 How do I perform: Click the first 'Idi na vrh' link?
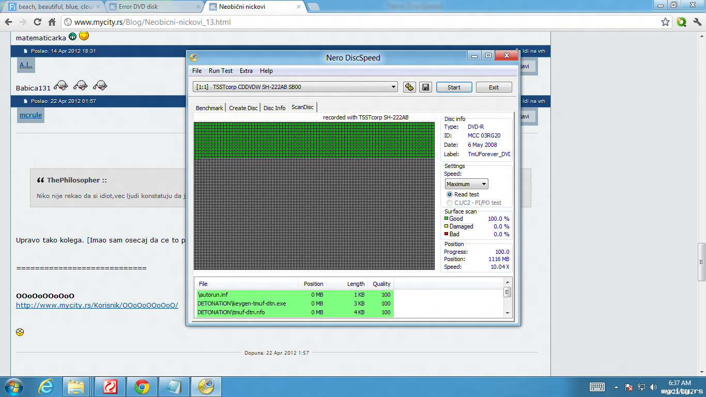tap(534, 51)
